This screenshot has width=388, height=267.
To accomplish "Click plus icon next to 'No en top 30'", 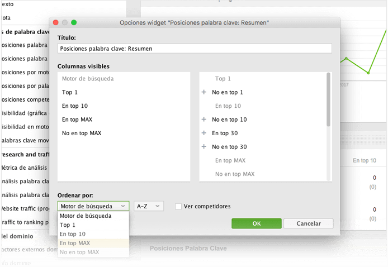I will pyautogui.click(x=204, y=147).
